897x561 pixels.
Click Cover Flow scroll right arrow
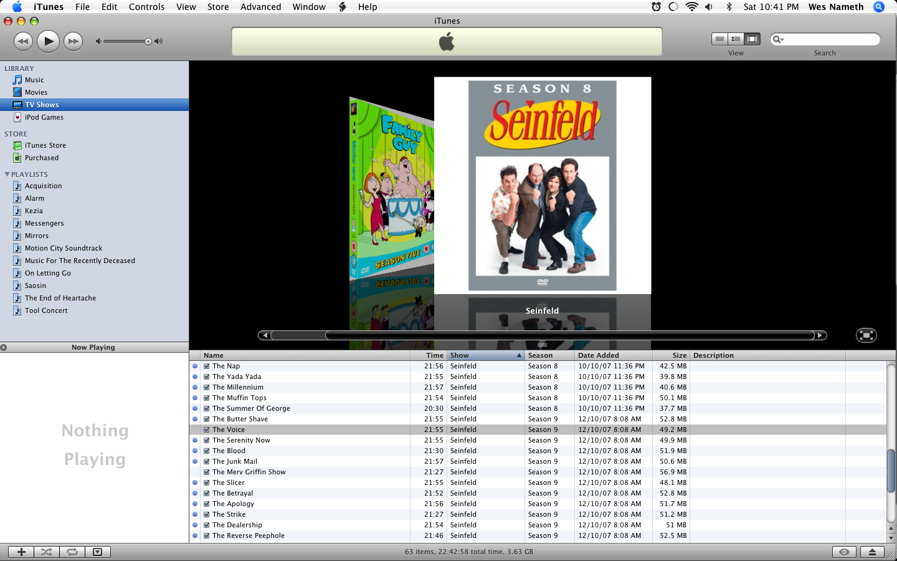(820, 335)
